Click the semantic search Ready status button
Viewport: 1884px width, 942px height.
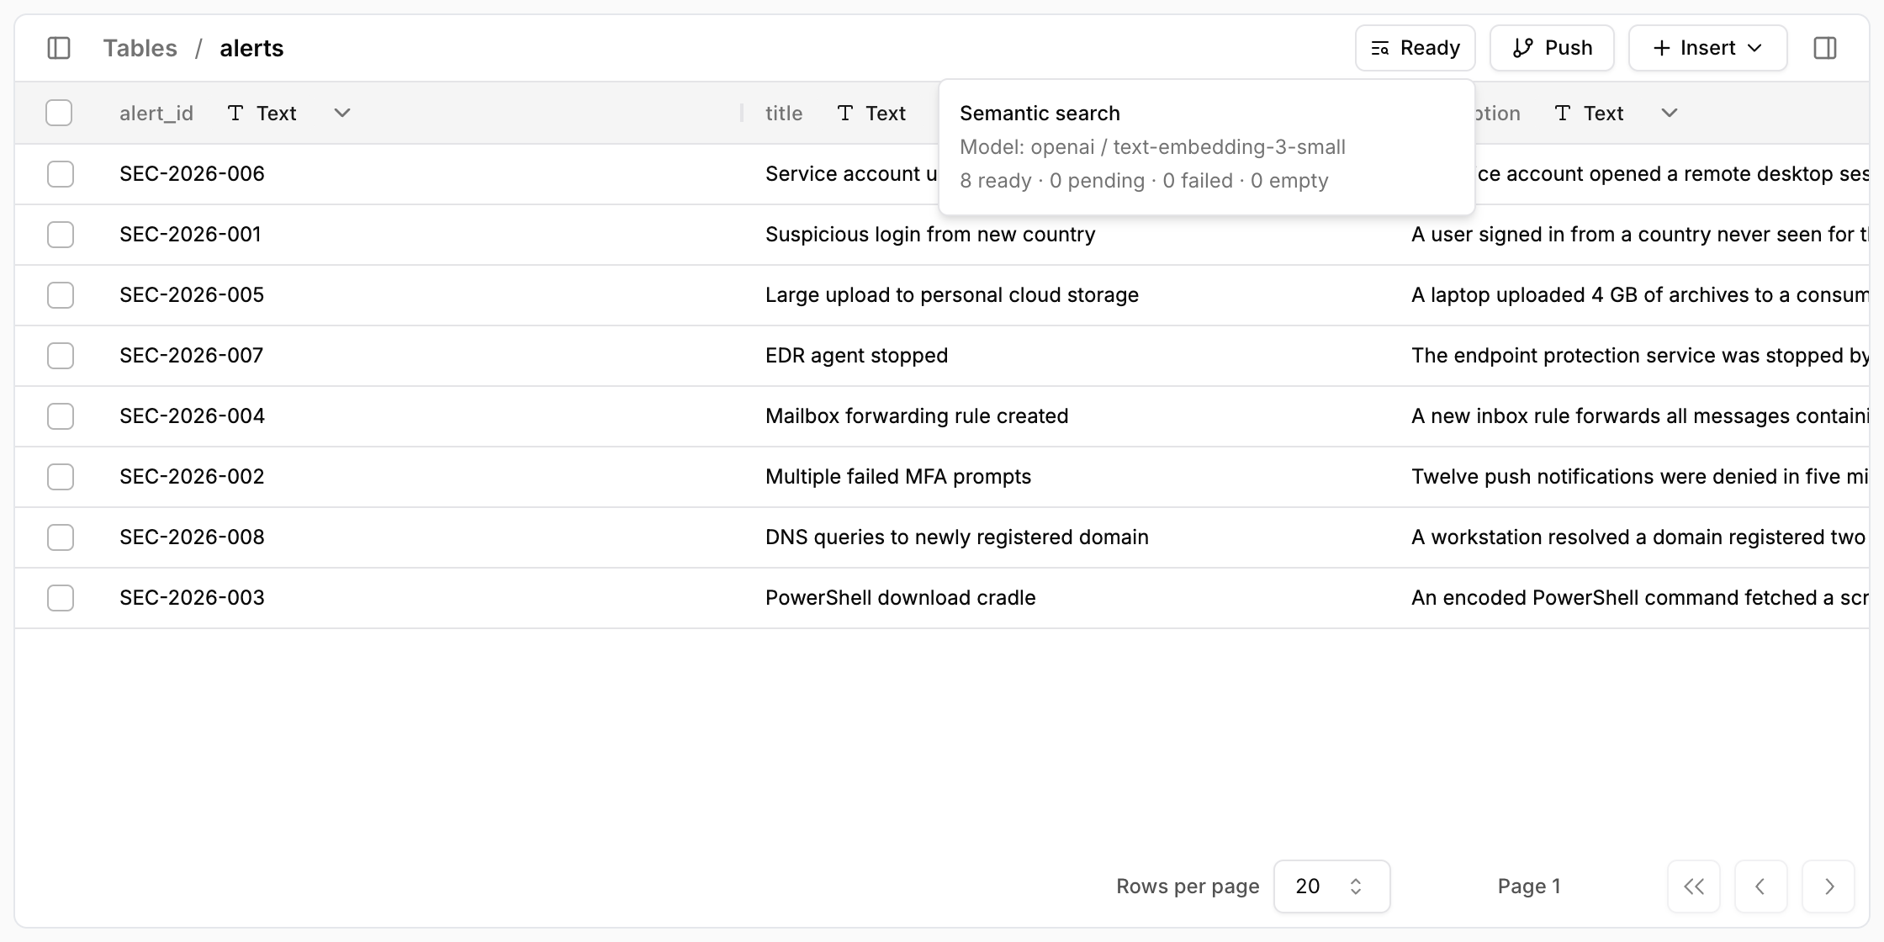(1416, 48)
